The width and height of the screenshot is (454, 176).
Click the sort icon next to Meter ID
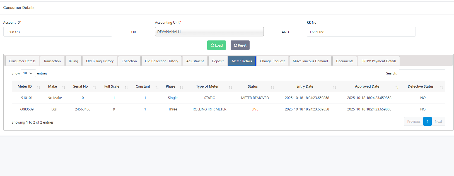[x=38, y=87]
